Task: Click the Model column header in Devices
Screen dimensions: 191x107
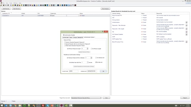Action: 23,13
